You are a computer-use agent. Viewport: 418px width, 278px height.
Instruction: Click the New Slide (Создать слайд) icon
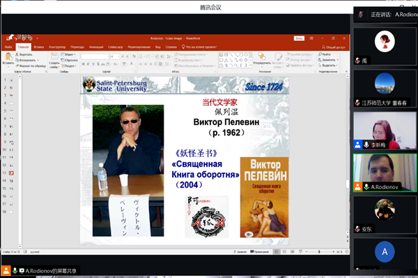click(54, 56)
